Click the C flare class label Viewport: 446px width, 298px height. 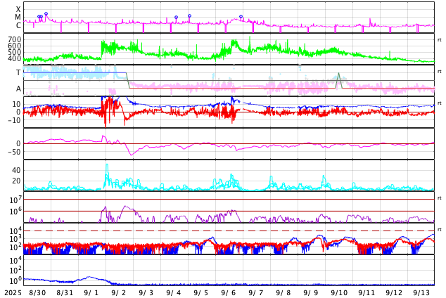[x=18, y=26]
